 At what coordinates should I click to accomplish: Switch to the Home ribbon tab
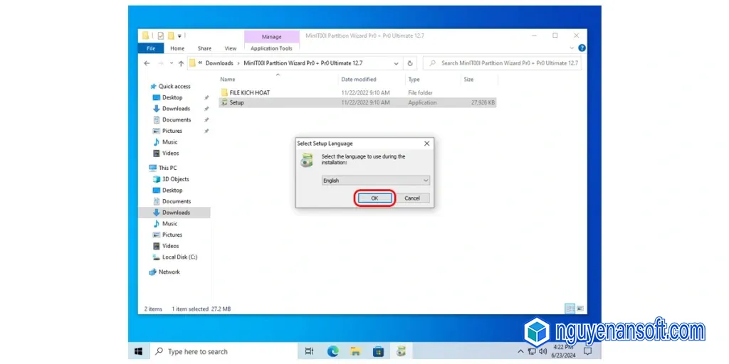point(177,48)
